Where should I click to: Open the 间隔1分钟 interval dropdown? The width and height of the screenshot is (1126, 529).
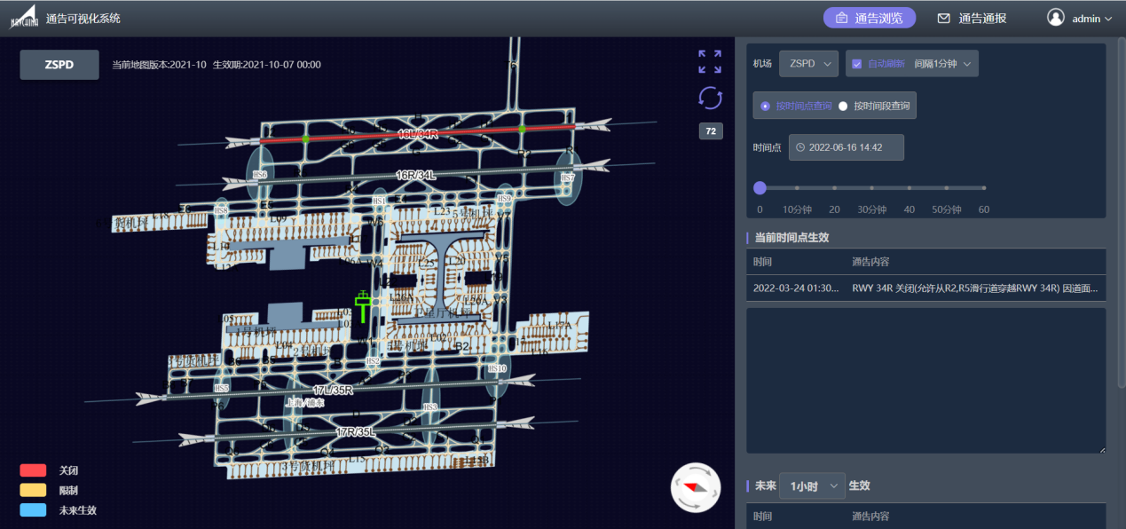[946, 64]
